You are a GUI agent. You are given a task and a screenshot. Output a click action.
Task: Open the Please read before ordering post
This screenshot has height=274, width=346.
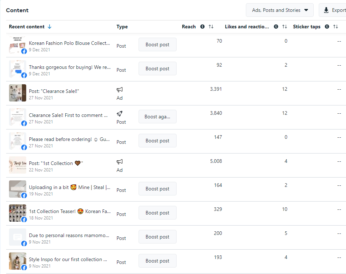[x=70, y=139]
